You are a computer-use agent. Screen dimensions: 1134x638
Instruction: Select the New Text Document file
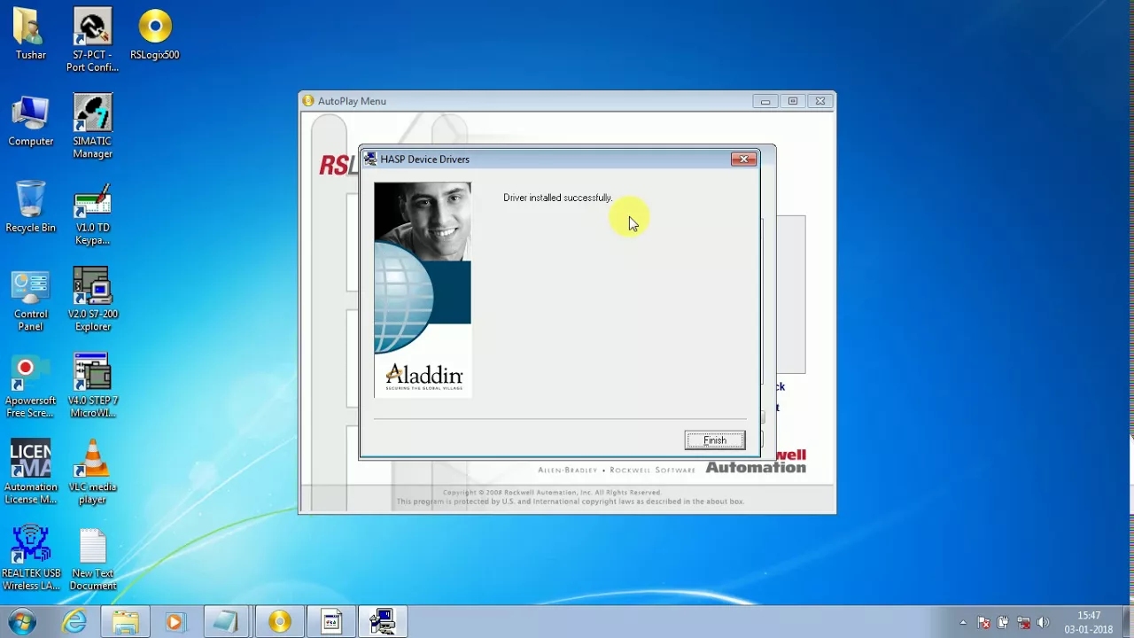(92, 559)
